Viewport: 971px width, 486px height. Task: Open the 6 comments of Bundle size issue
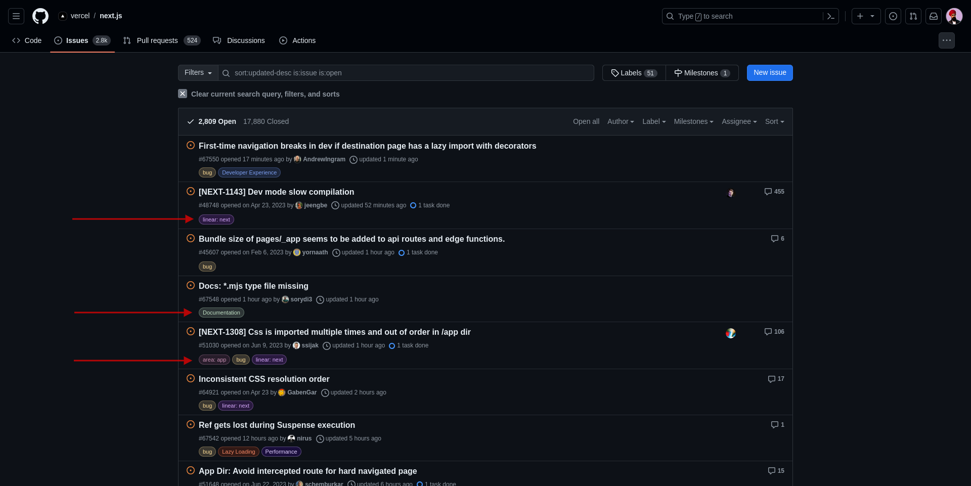coord(778,239)
